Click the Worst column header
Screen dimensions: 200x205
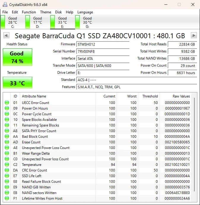[127, 96]
